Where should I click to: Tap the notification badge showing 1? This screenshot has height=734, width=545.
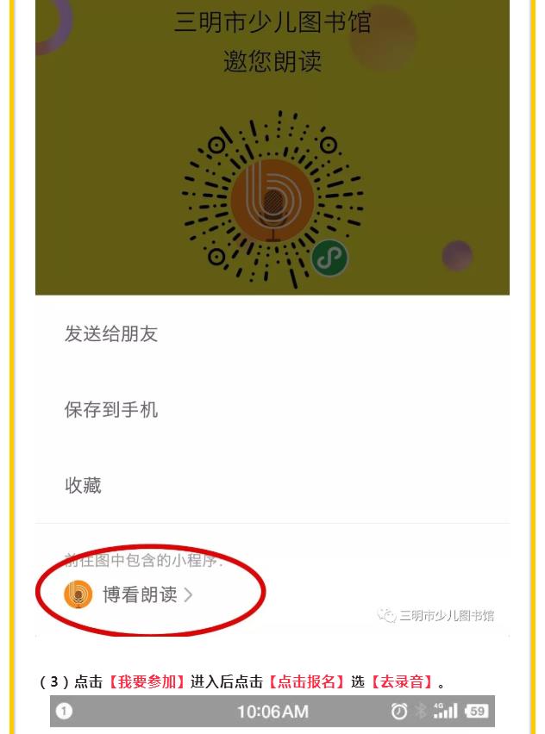click(64, 711)
